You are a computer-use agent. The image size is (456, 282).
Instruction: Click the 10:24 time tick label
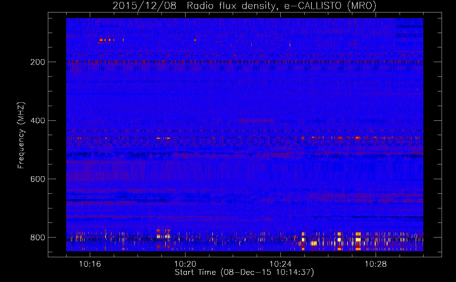point(280,264)
